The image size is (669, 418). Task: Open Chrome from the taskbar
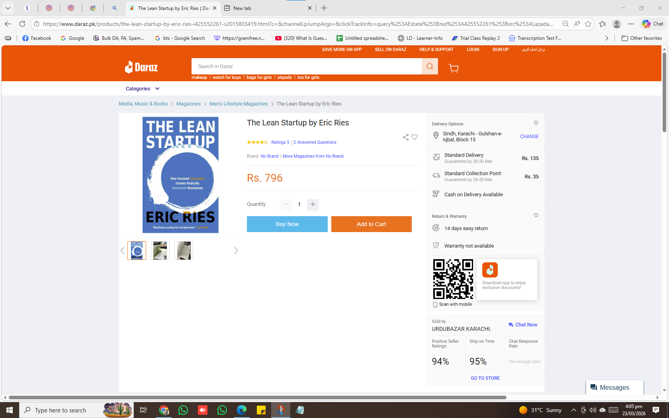tap(164, 410)
